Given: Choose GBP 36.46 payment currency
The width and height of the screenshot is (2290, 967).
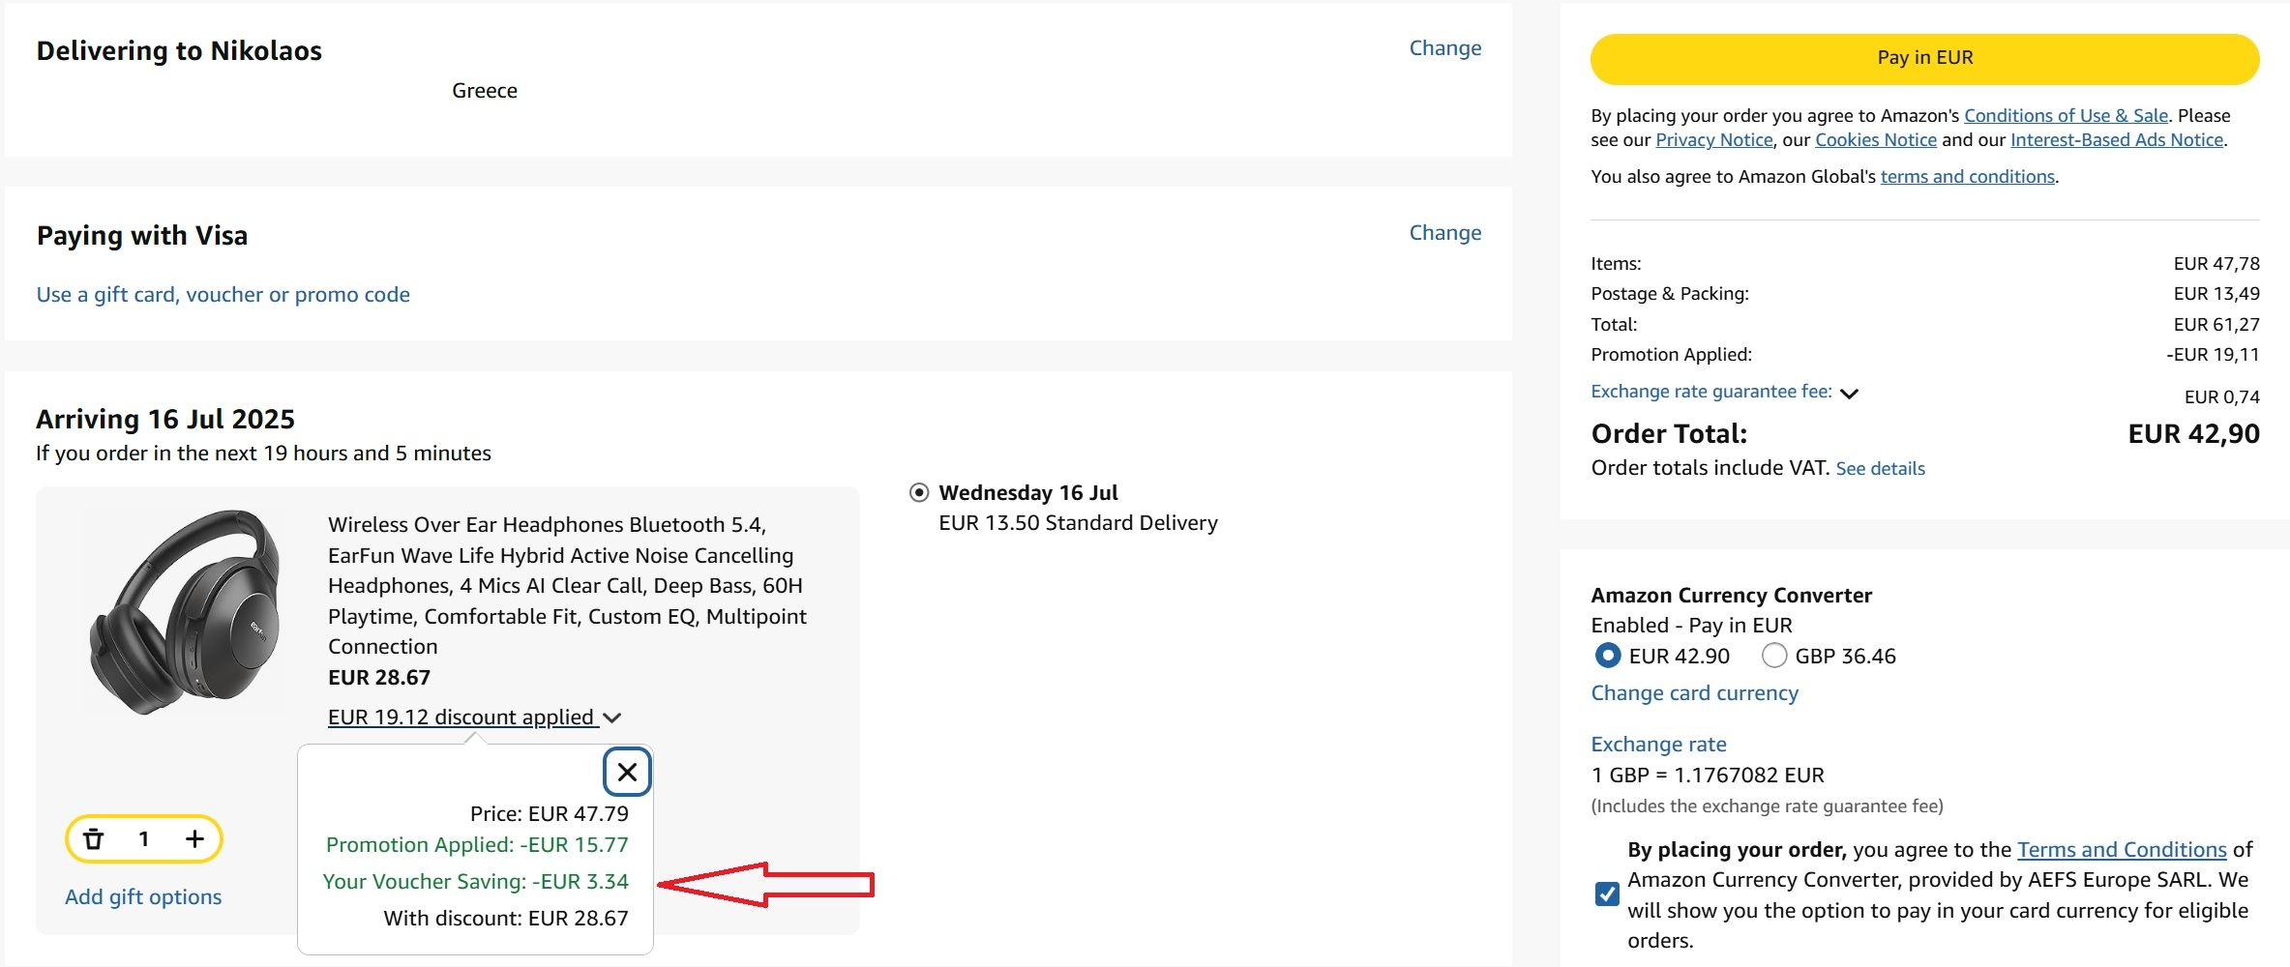Looking at the screenshot, I should (x=1773, y=656).
